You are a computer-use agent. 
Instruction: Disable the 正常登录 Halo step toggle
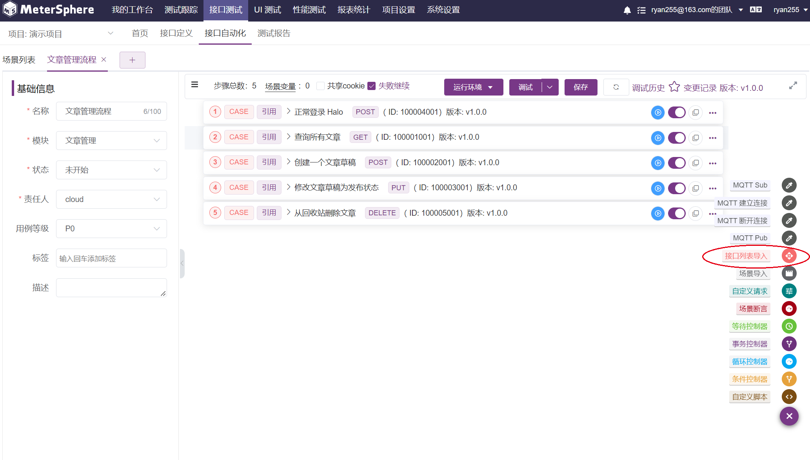[677, 112]
